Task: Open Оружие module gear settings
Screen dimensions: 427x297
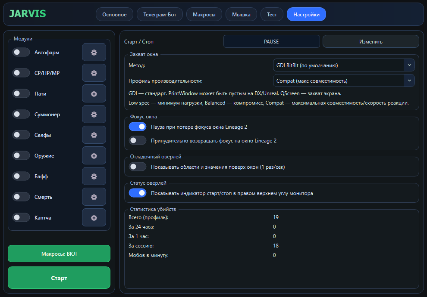Action: click(x=94, y=156)
